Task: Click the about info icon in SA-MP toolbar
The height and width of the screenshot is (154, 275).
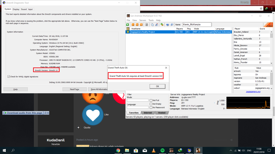Action: 172,25
